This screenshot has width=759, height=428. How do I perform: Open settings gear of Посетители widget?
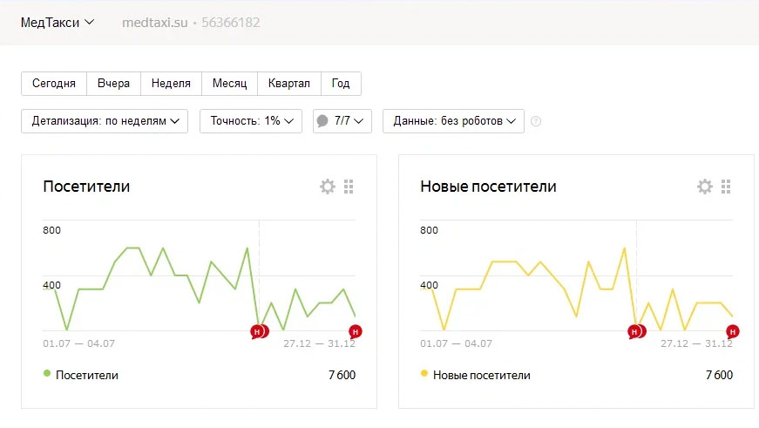[328, 187]
